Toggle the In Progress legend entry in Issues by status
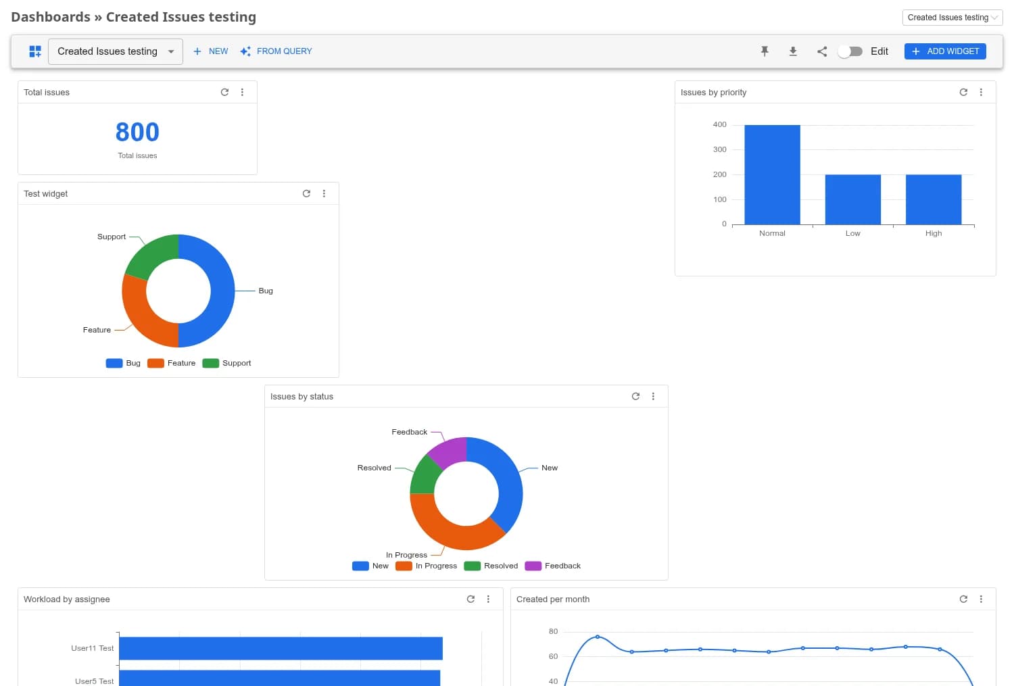Screen dimensions: 1014x686 tap(427, 566)
